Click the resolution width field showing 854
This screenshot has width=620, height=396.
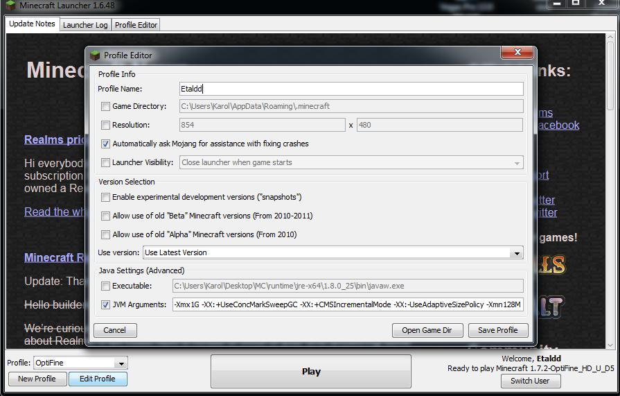[x=262, y=125]
